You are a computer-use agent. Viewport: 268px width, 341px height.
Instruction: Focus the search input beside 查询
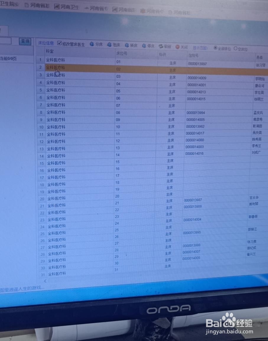[5, 41]
